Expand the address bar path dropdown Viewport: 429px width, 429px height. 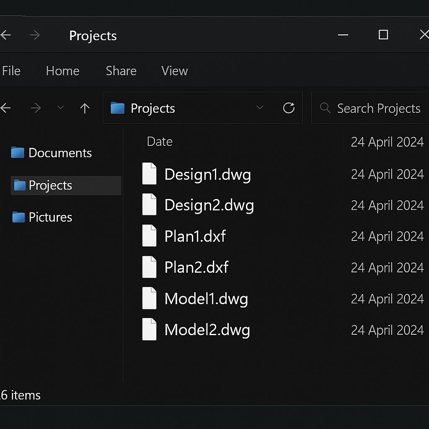pyautogui.click(x=260, y=108)
